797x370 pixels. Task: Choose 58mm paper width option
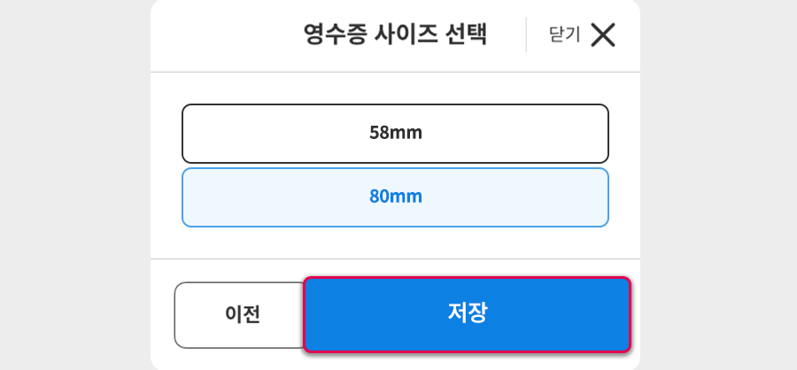(x=396, y=134)
